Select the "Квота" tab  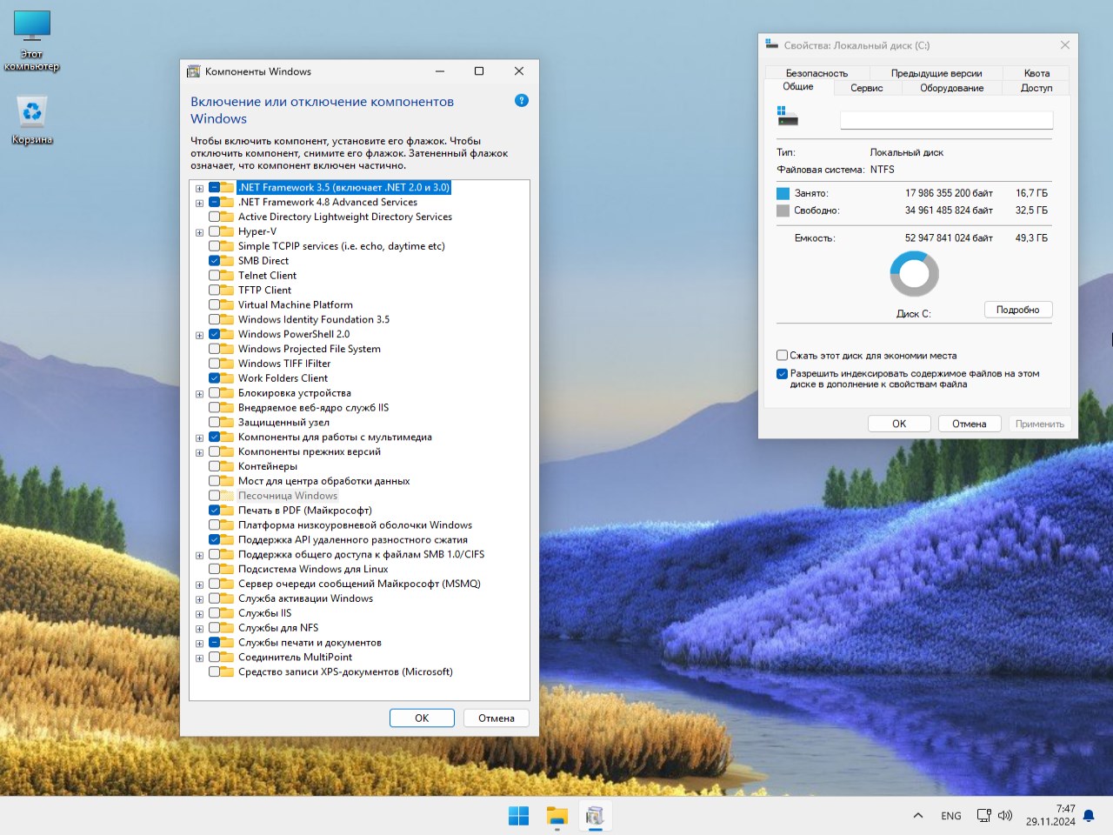(x=1036, y=73)
